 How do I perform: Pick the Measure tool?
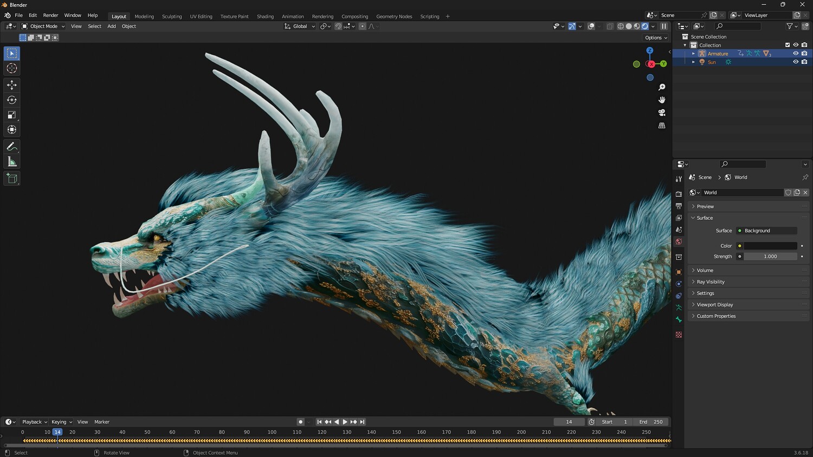[12, 162]
